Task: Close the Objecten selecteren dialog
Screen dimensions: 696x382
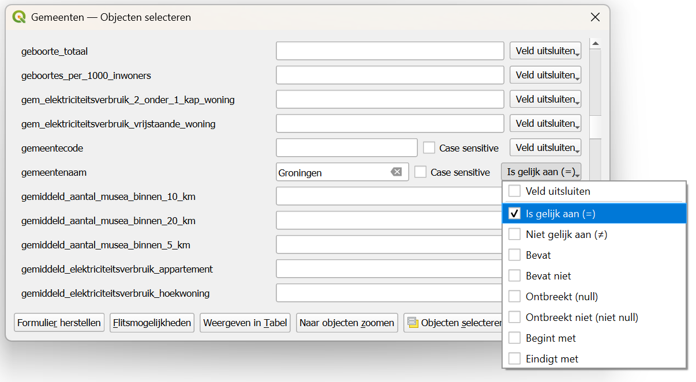Action: coord(595,17)
